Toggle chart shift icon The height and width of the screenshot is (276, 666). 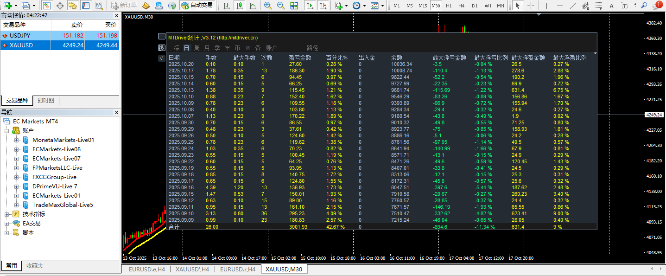(322, 6)
